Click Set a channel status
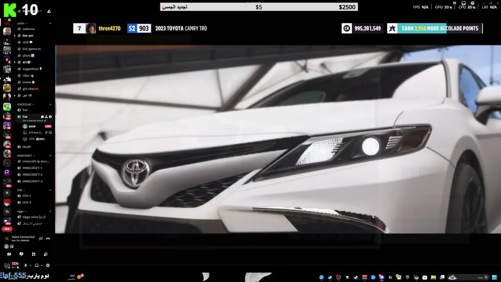 (x=34, y=121)
